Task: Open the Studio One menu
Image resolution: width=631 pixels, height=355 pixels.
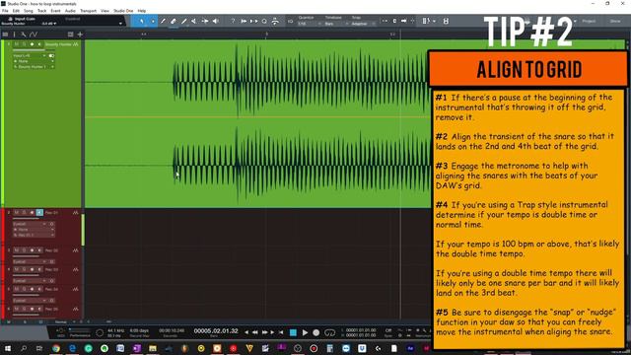Action: click(x=123, y=11)
